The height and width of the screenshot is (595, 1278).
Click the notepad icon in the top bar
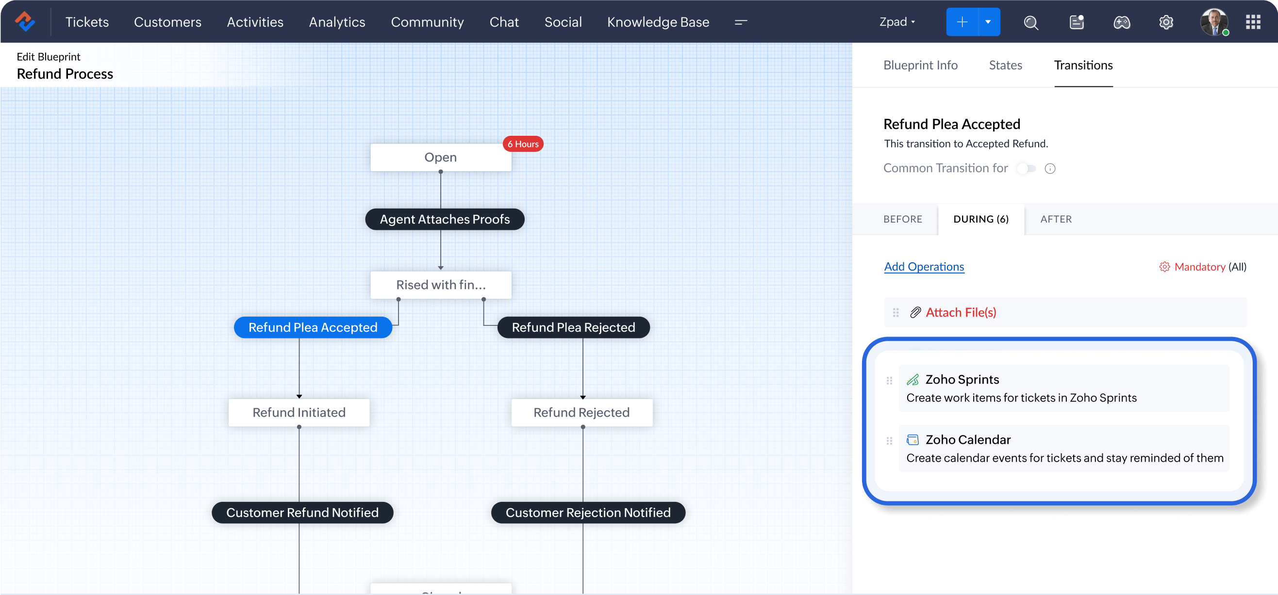[x=1076, y=22]
